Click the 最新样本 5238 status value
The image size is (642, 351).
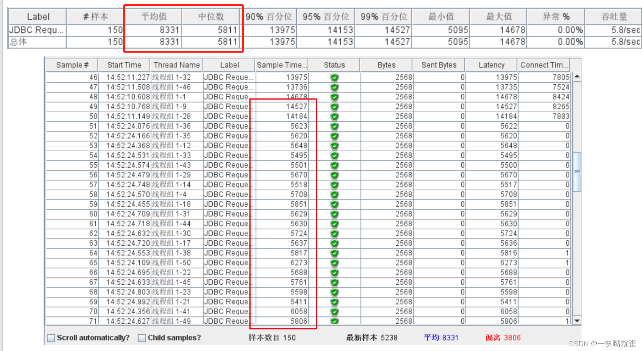coord(372,338)
